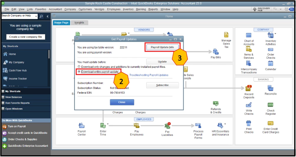296x157 pixels.
Task: Open the Discovery Hub
Action: tap(262, 9)
